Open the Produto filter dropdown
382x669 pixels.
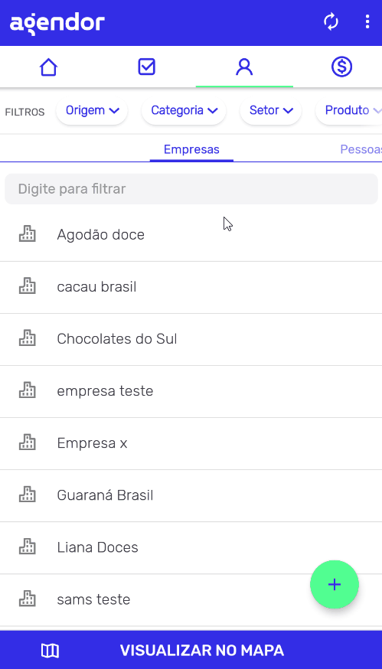point(351,110)
